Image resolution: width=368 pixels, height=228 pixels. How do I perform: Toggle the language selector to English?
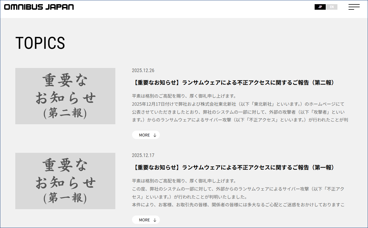click(332, 7)
